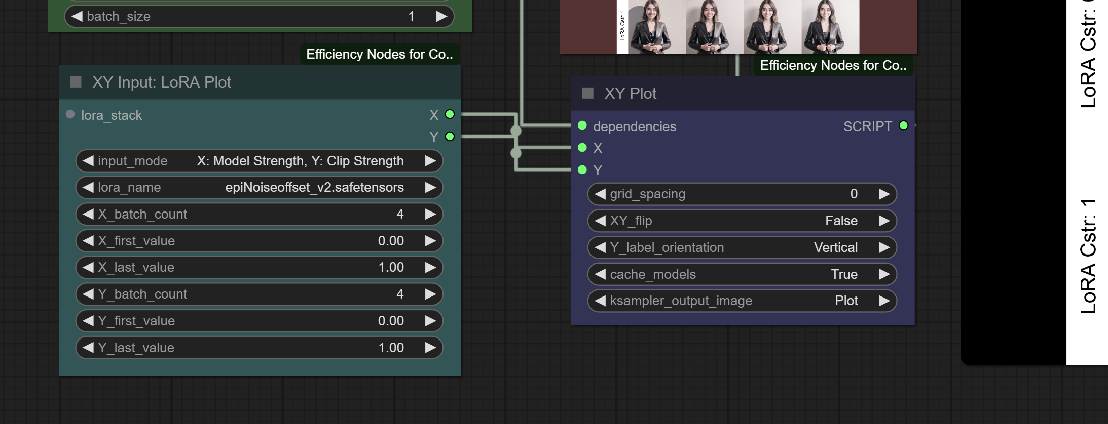Collapse the XY Plot node
The image size is (1108, 424).
click(588, 93)
